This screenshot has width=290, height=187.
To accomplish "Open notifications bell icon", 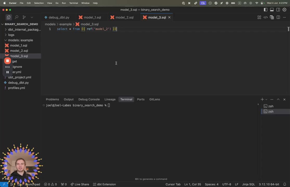I will tap(285, 184).
